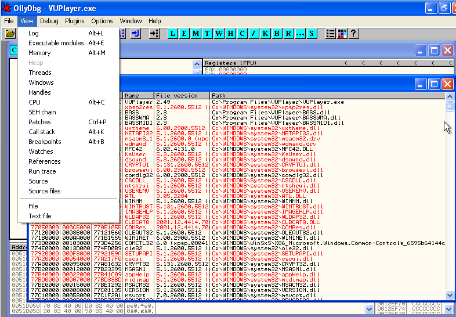
Task: Click modules list scrollbar down arrow
Action: coord(450,295)
